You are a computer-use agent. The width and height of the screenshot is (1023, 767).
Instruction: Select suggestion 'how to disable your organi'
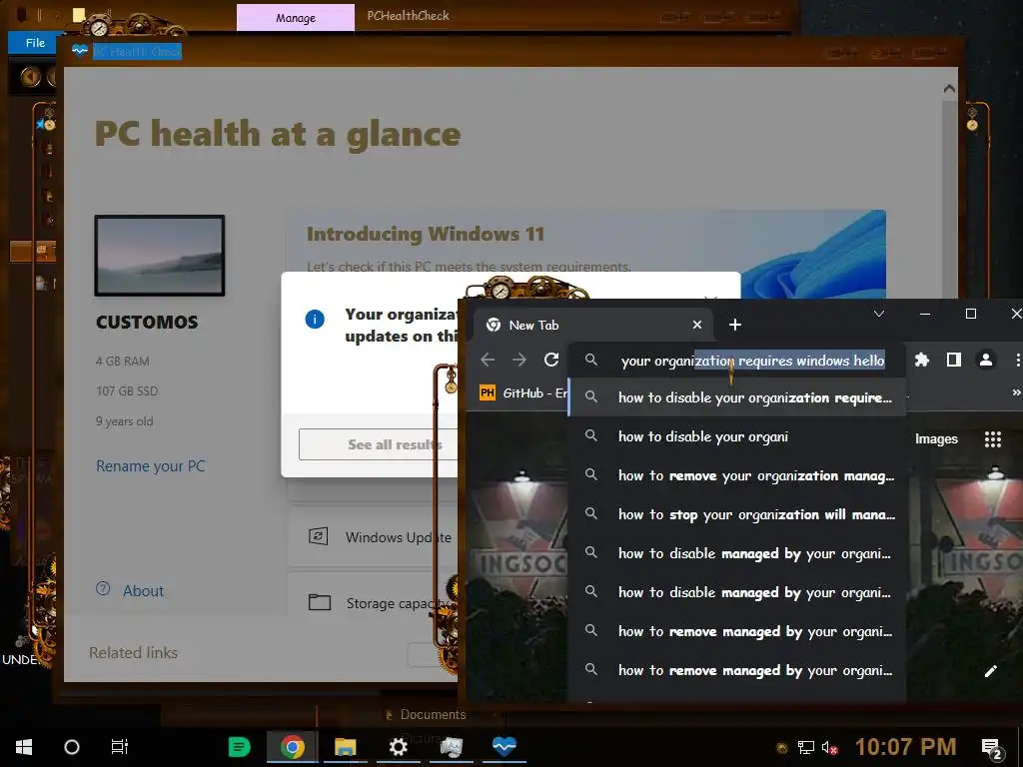[737, 436]
